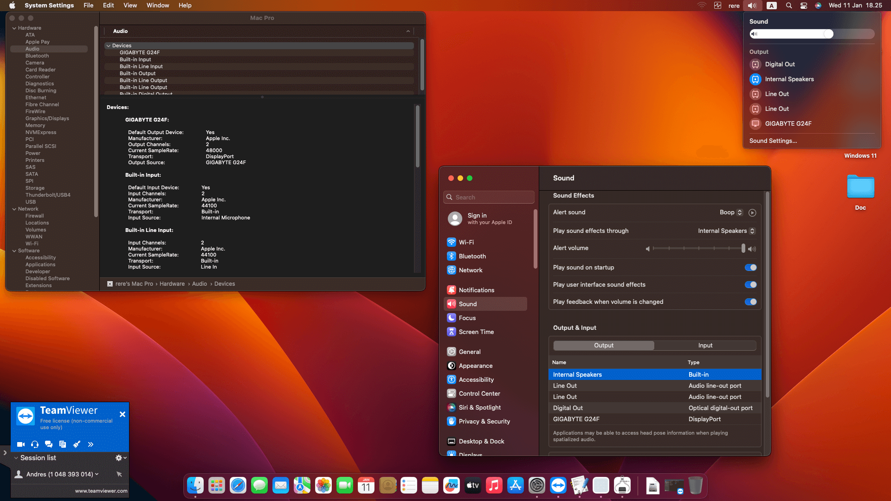Click Control Center icon in menu bar
This screenshot has height=501, width=891.
pos(804,6)
